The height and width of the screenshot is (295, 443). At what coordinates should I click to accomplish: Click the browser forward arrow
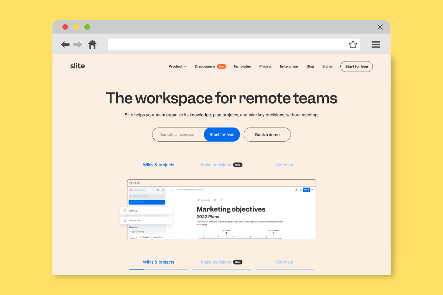coord(78,45)
